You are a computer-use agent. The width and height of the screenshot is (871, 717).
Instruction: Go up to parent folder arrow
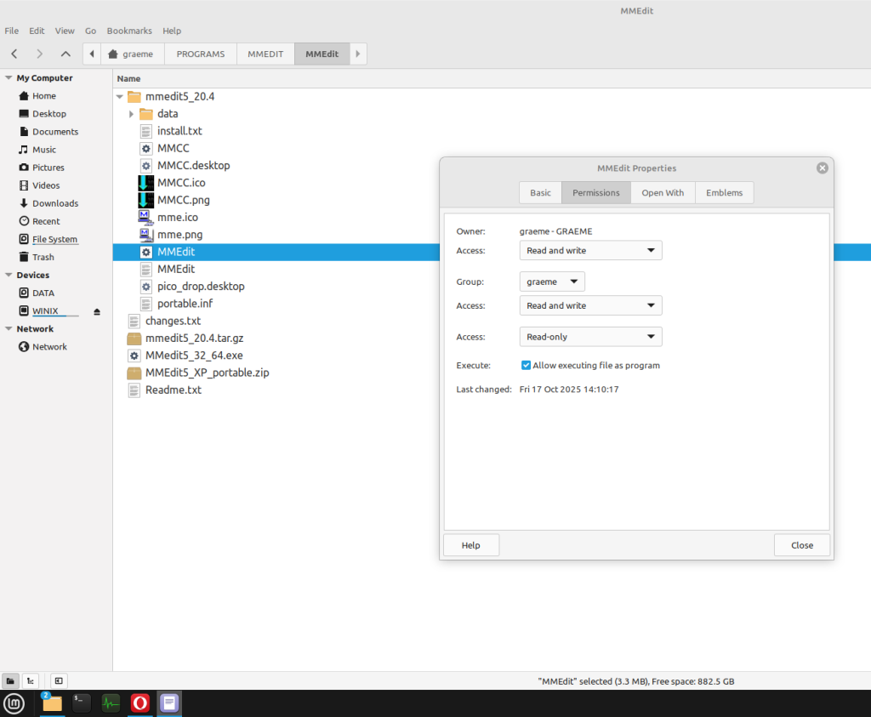pos(65,54)
